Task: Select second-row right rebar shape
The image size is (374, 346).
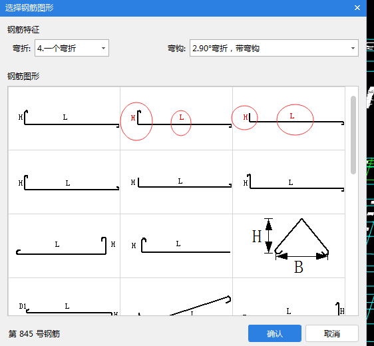Action: [x=289, y=182]
